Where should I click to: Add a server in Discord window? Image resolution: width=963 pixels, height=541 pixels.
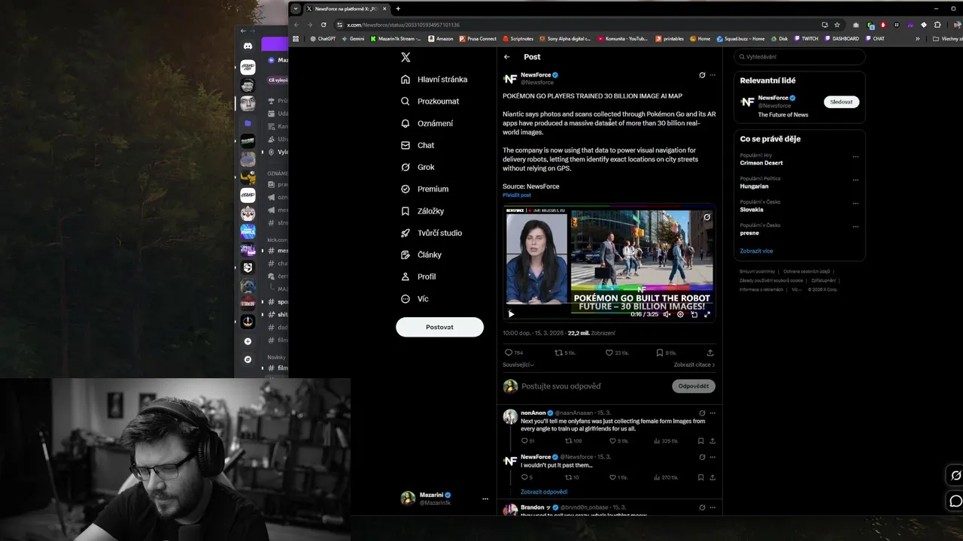click(x=248, y=341)
